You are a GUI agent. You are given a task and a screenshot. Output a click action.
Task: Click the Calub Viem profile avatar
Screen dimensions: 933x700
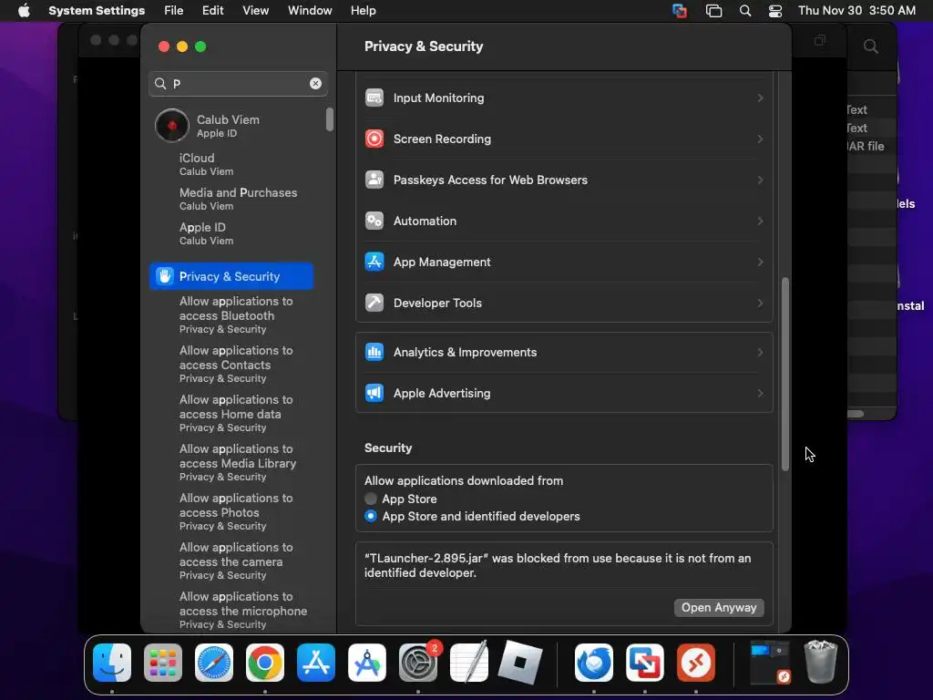coord(172,126)
